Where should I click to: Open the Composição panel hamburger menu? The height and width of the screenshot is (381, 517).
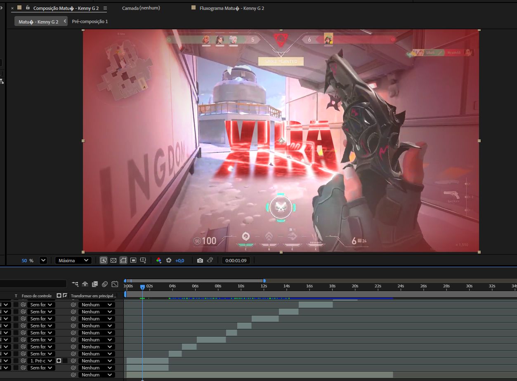tap(105, 8)
